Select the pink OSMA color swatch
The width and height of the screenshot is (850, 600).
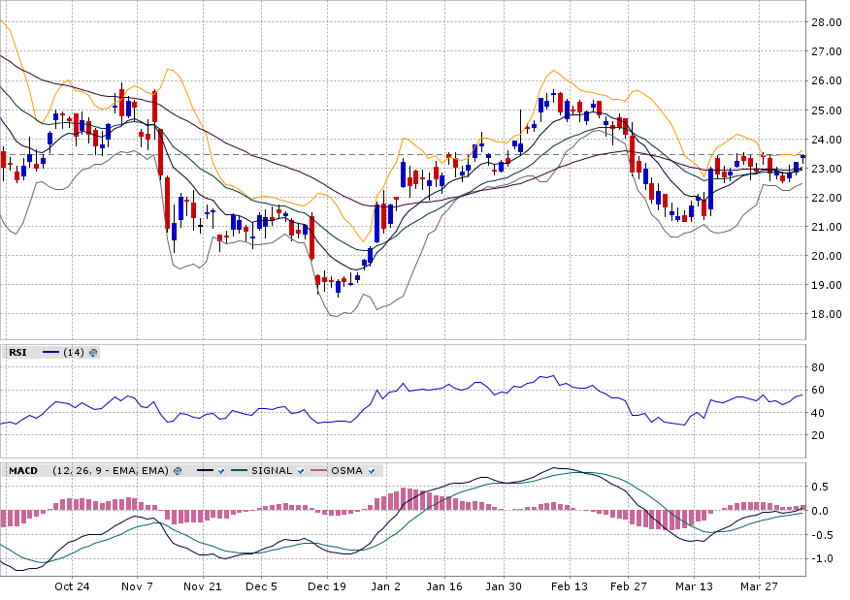tap(320, 471)
